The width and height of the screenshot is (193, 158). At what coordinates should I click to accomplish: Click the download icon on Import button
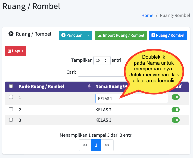pyautogui.click(x=100, y=35)
